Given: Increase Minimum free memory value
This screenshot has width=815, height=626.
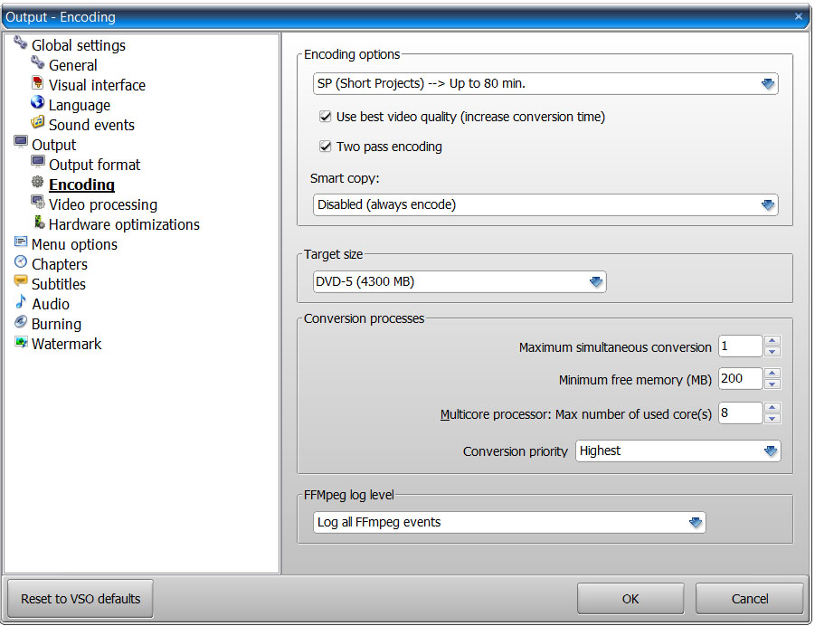Looking at the screenshot, I should pos(772,374).
